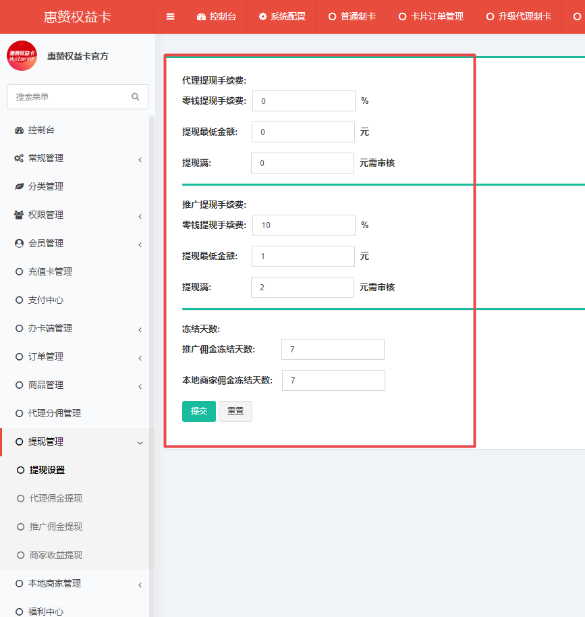Click 推广 提现满 field showing 2
Image resolution: width=585 pixels, height=617 pixels.
pos(302,288)
